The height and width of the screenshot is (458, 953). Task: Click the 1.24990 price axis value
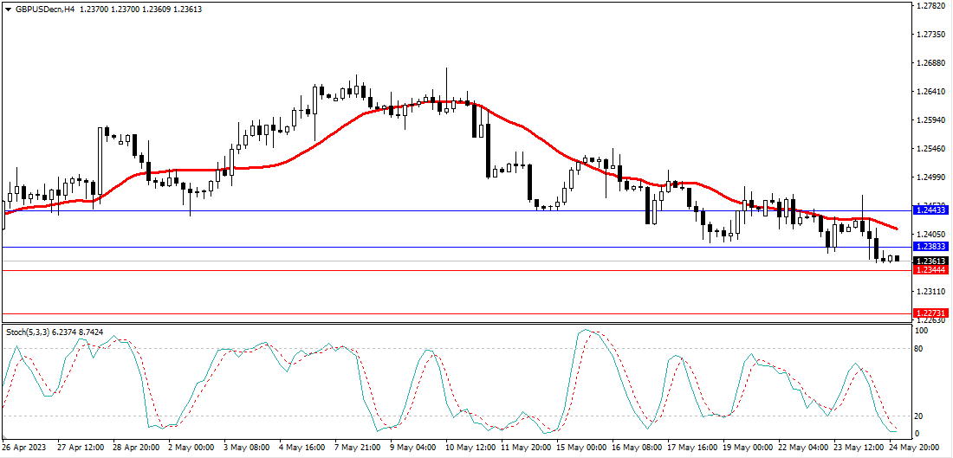point(931,177)
